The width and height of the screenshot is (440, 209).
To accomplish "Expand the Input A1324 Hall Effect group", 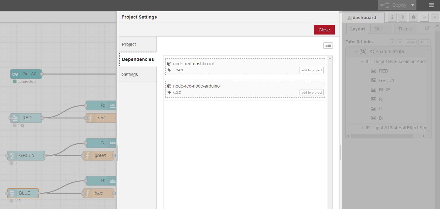I will 362,128.
